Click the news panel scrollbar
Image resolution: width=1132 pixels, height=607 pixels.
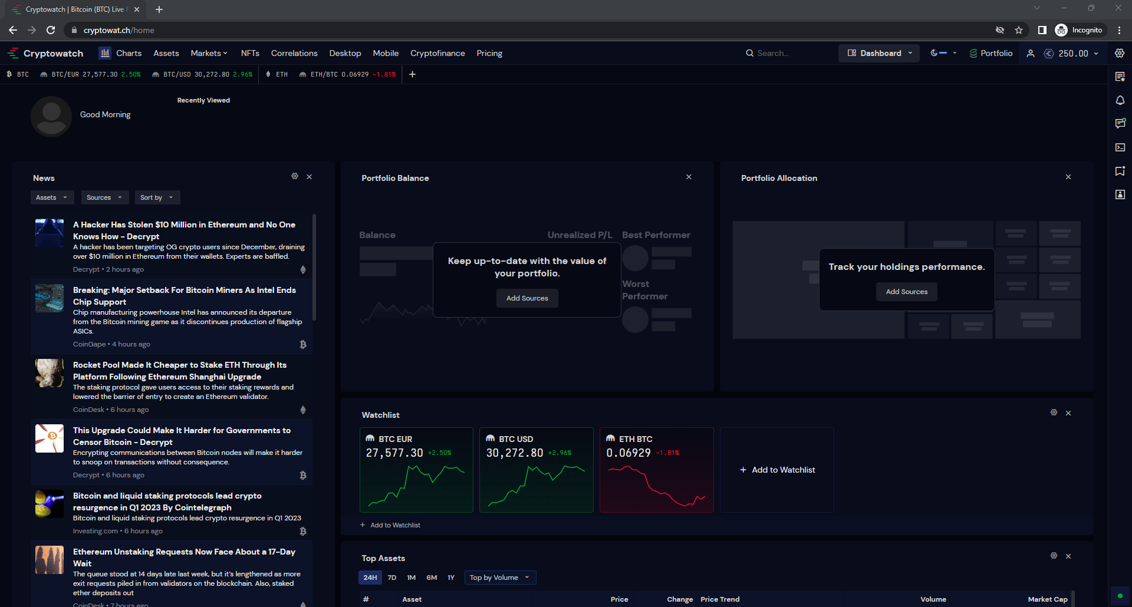[314, 267]
